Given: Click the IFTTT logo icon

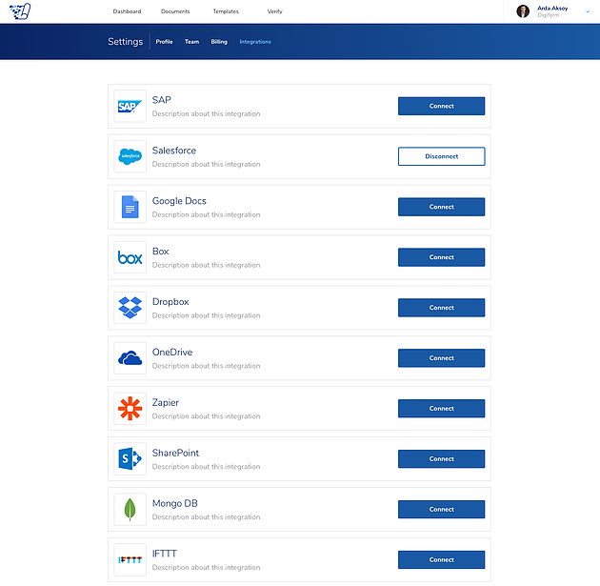Looking at the screenshot, I should tap(130, 560).
